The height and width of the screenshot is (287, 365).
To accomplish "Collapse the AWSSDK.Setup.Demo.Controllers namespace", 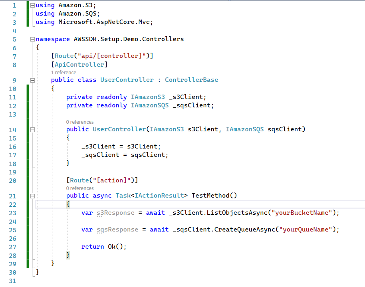I will tap(32, 39).
